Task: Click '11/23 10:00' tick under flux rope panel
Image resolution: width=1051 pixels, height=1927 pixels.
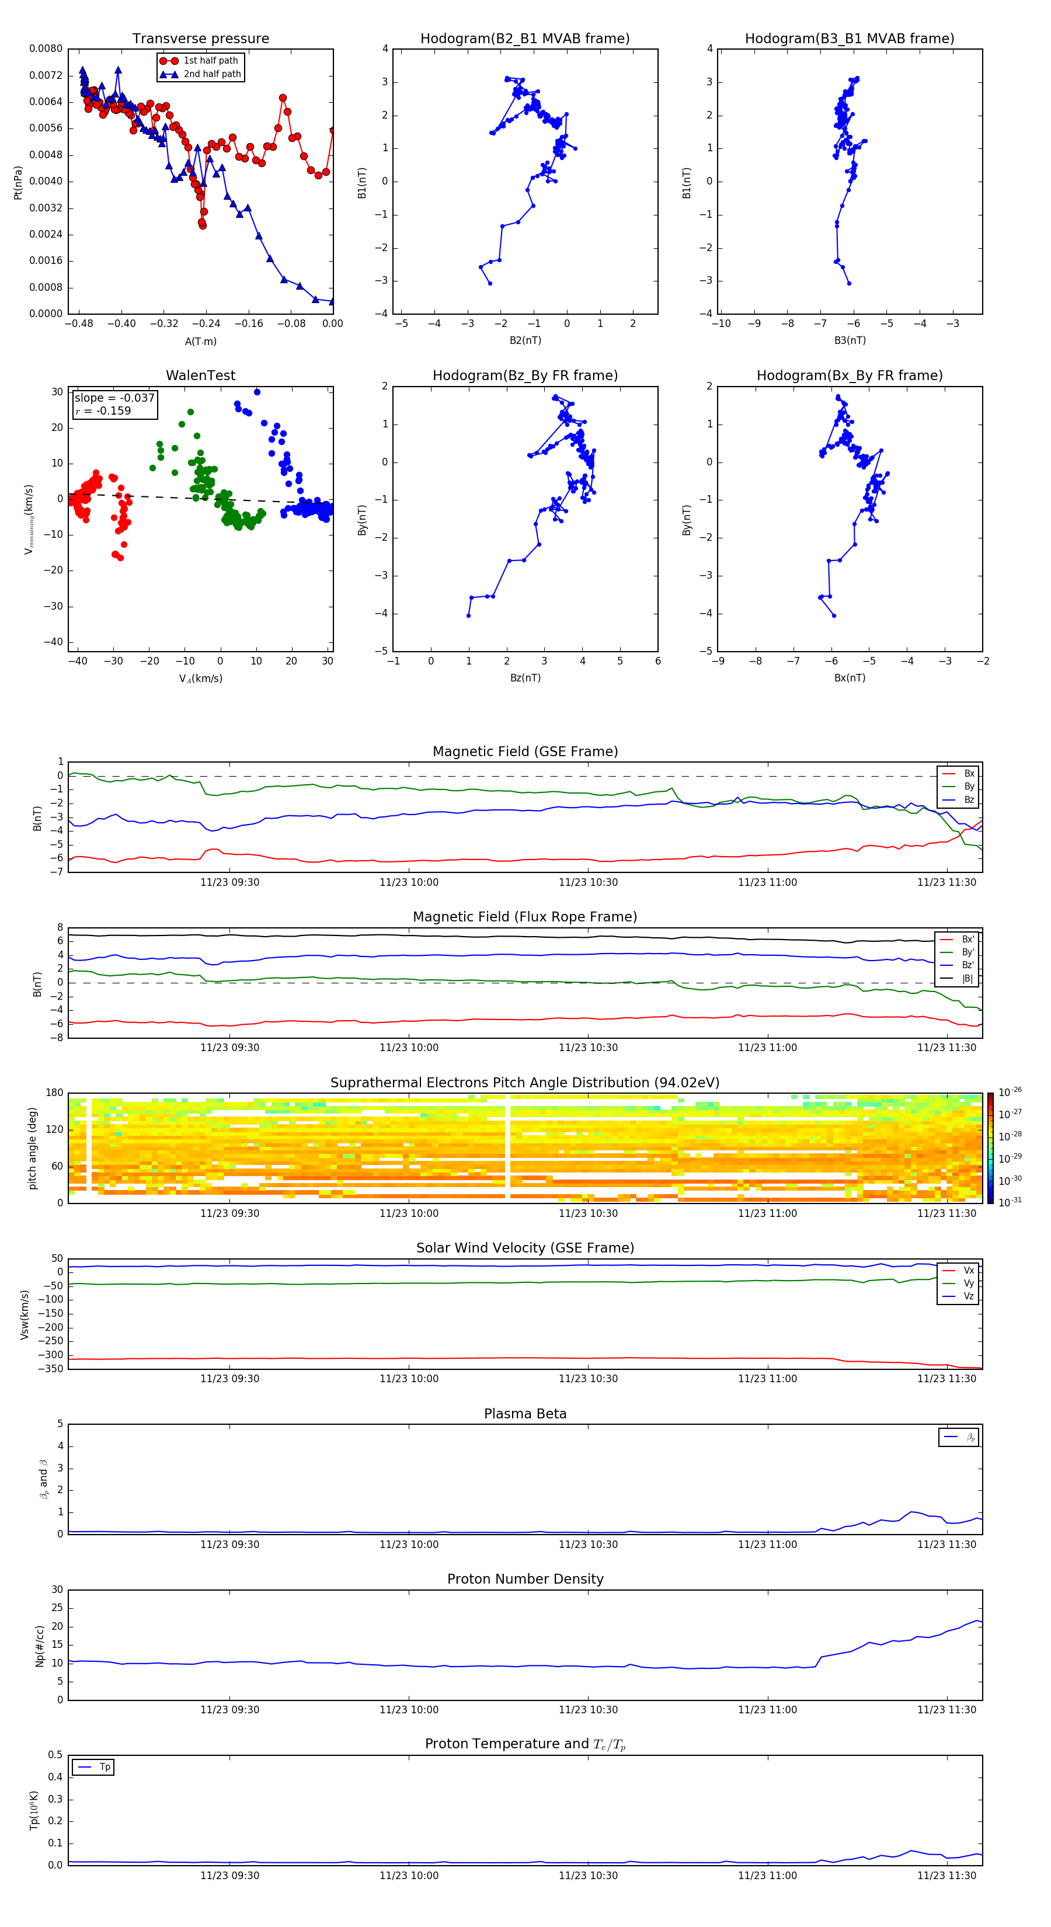Action: click(409, 1048)
